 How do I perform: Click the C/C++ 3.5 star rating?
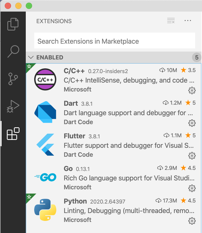point(188,70)
